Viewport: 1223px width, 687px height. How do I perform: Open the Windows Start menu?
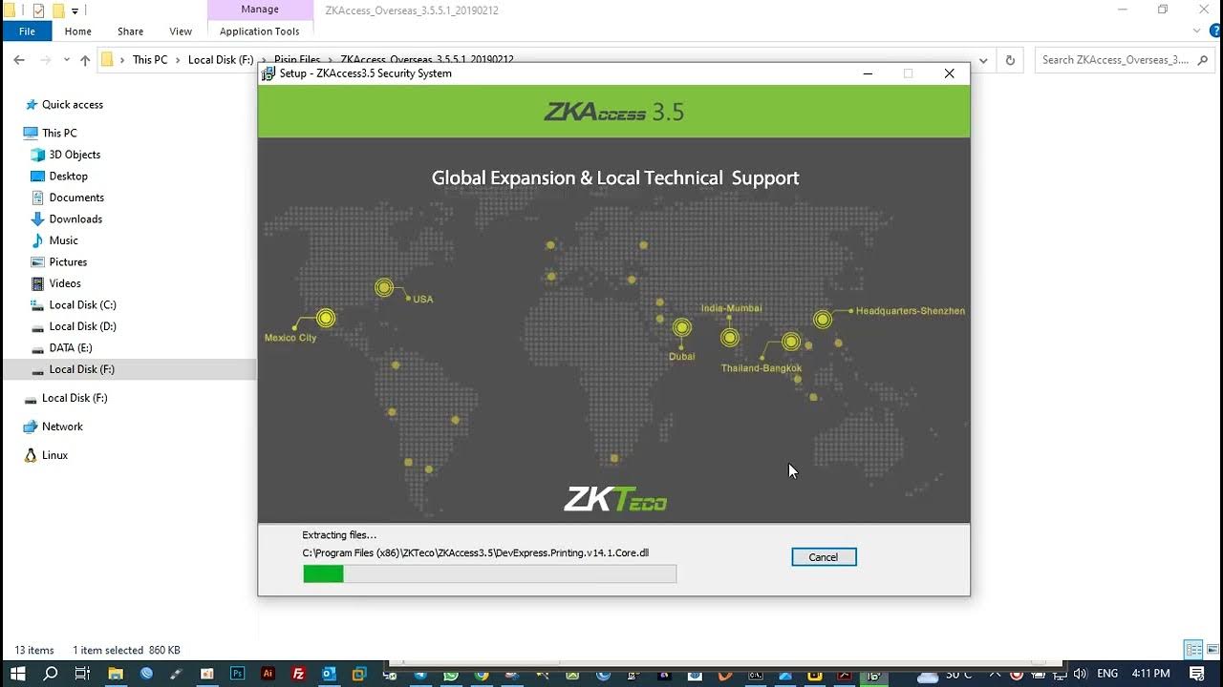coord(18,674)
